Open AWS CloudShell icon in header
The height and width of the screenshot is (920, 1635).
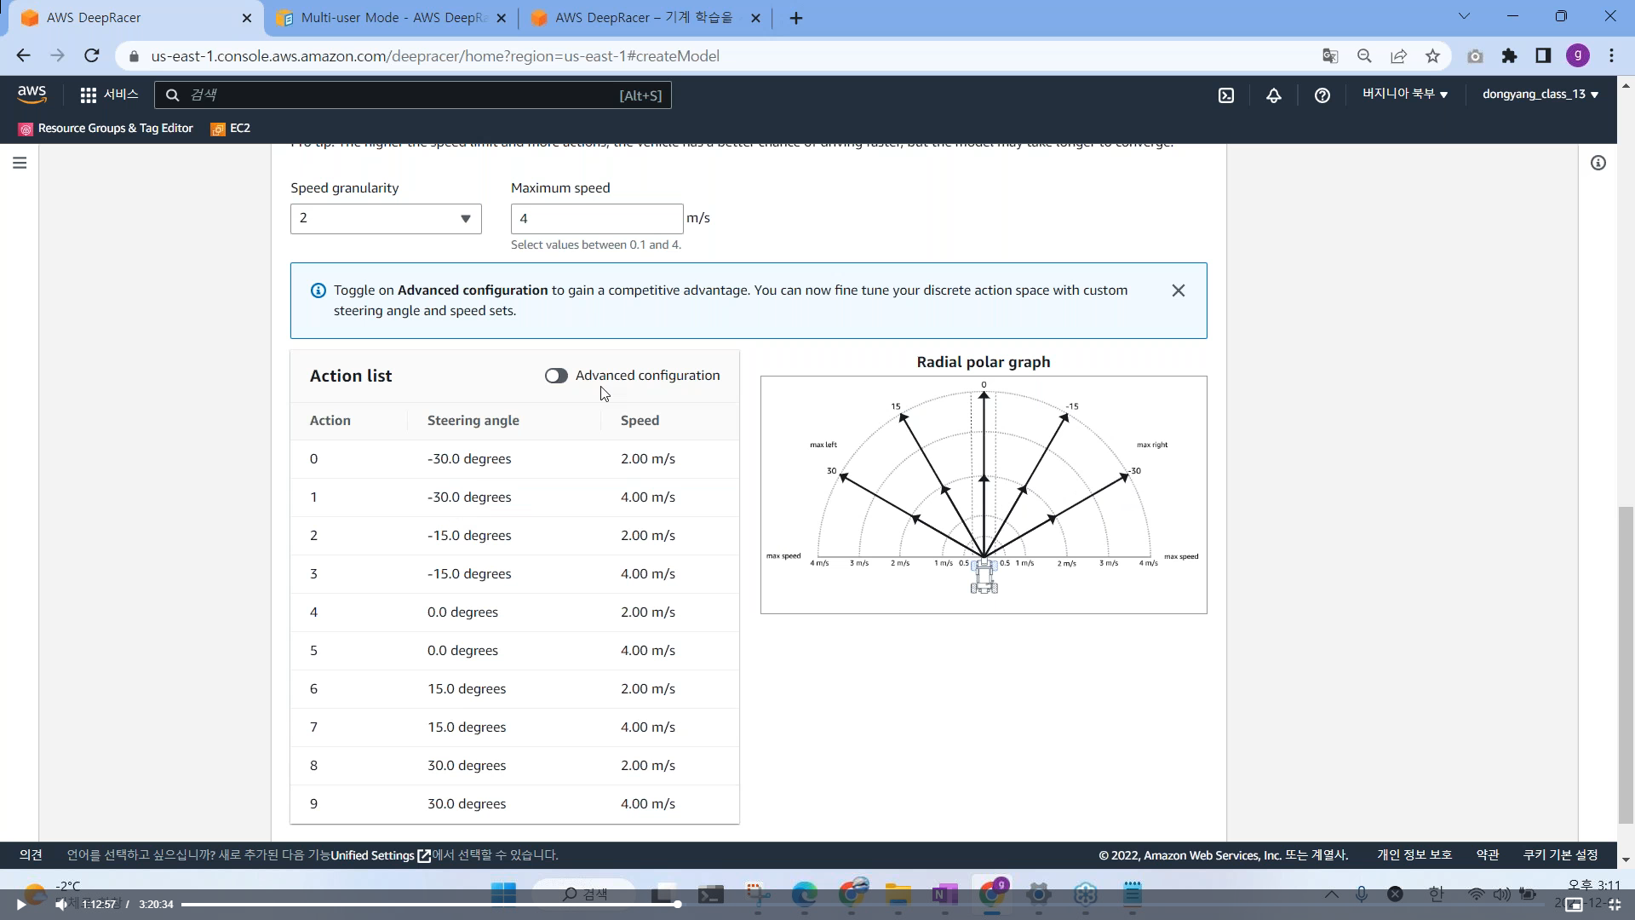[x=1226, y=95]
